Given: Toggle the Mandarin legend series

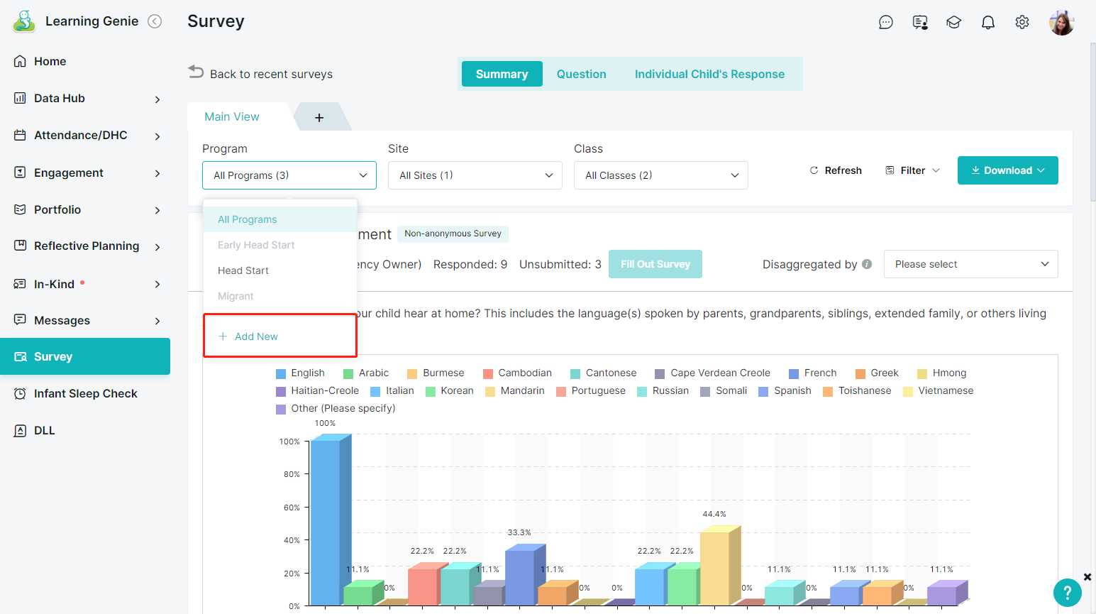Looking at the screenshot, I should coord(515,391).
